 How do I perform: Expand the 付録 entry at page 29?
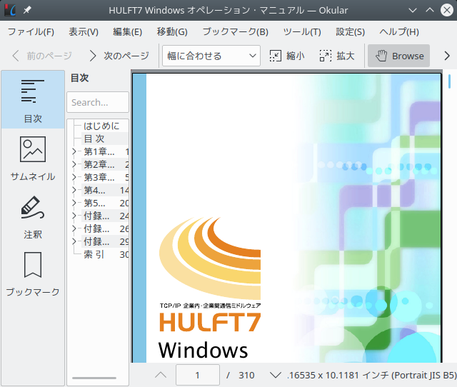(x=74, y=241)
